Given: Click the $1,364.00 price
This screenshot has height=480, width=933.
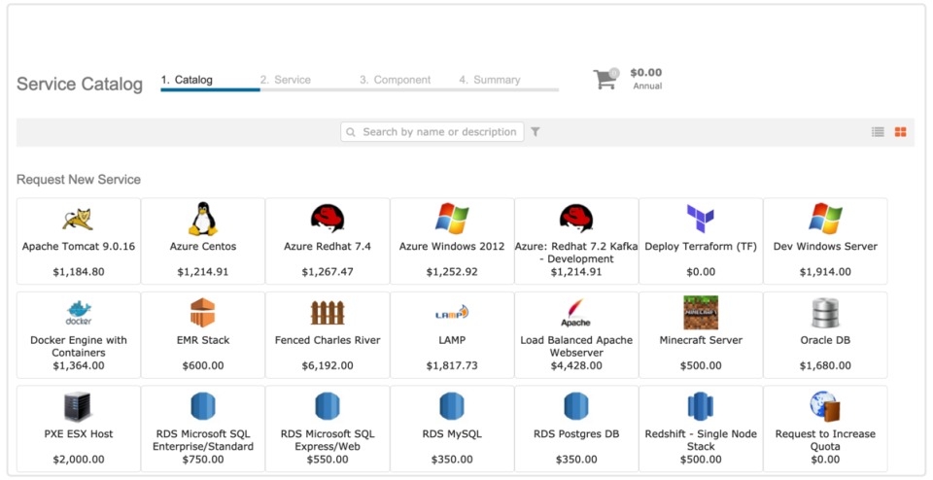Looking at the screenshot, I should (x=79, y=365).
